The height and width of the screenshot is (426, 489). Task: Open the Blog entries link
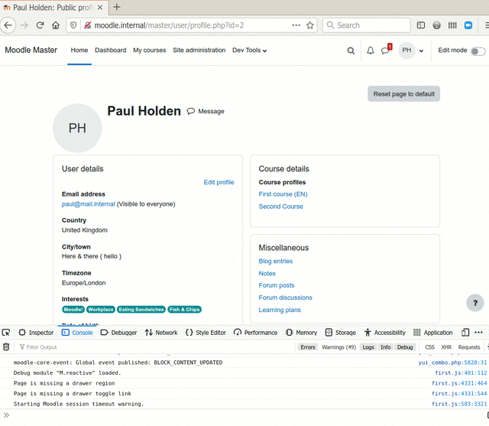(x=276, y=262)
